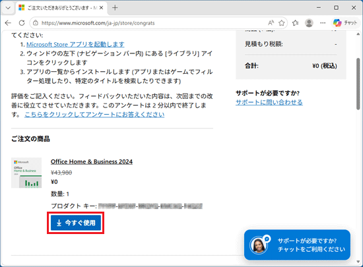Click the blurred プロダクト キー value

pyautogui.click(x=150, y=206)
